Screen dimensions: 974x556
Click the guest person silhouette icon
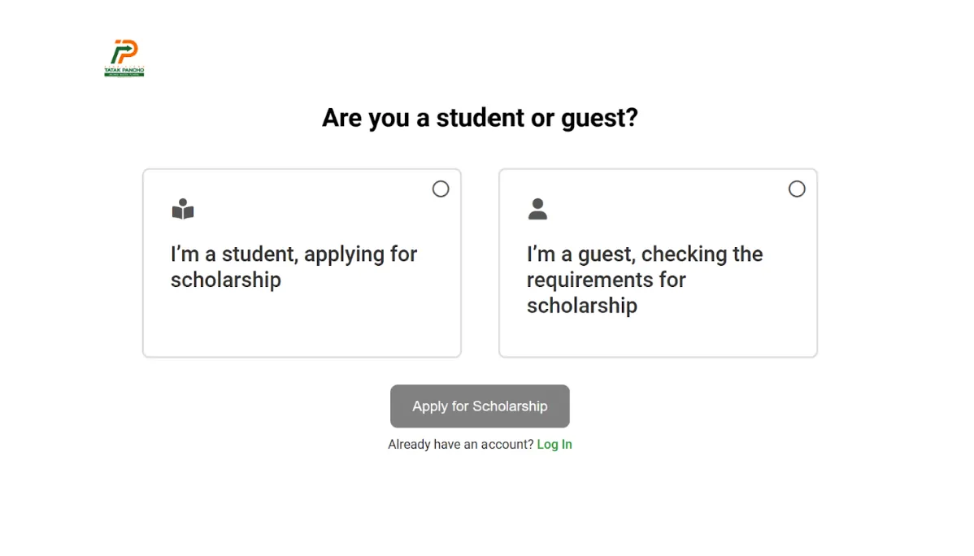pyautogui.click(x=537, y=209)
